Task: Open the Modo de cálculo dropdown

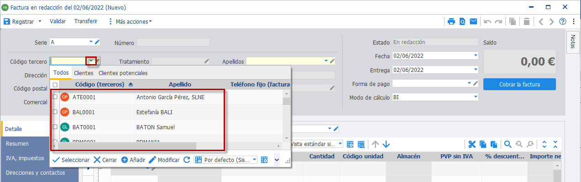Action: (x=476, y=97)
